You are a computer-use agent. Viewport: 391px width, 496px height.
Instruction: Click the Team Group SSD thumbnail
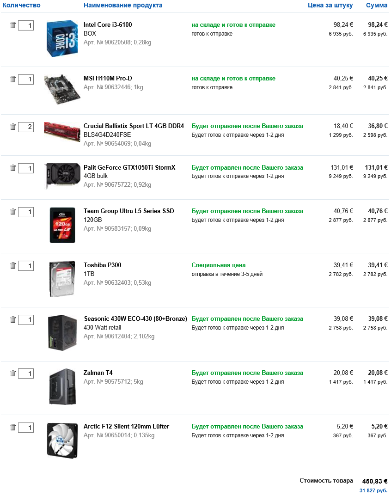point(62,225)
